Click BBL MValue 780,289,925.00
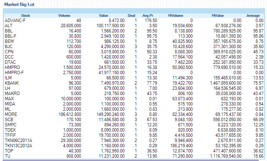The width and height of the screenshot is (267, 161). [227, 31]
